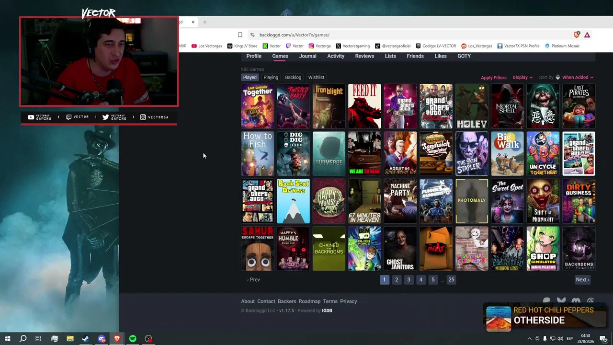The width and height of the screenshot is (613, 345).
Task: Open the Privacy footer link
Action: click(x=349, y=301)
